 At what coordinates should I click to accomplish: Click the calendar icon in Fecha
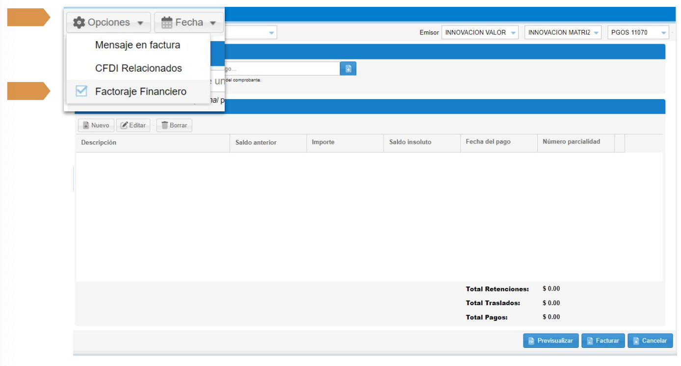point(167,23)
